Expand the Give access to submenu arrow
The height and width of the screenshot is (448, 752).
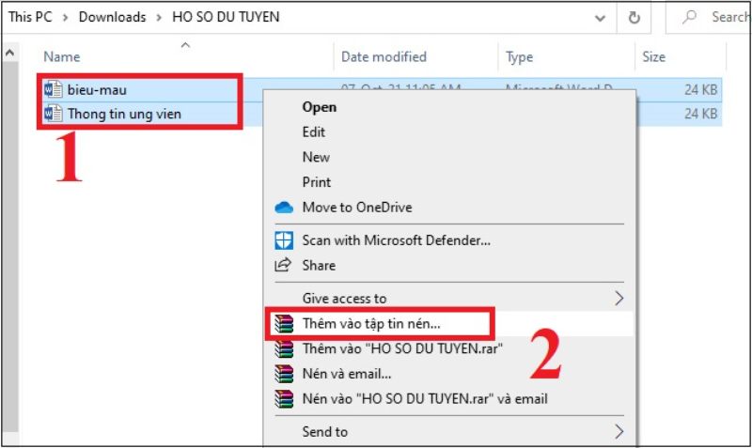(x=619, y=299)
